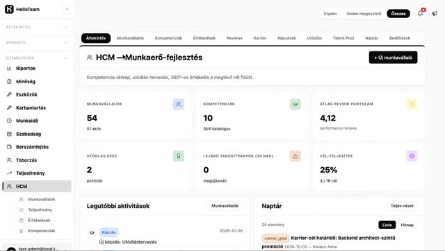Viewport: 445px width, 251px height.
Task: Open the Teljesítmény sub-item under HCM
Action: pos(40,210)
